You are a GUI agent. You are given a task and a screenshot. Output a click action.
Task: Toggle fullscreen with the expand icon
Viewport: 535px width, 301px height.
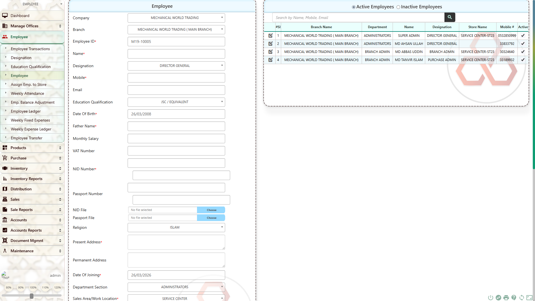point(529,298)
